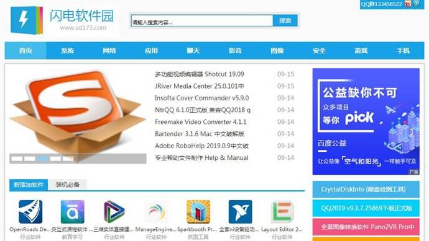
Task: Switch to the 新添加软件 tab
Action: [x=29, y=185]
